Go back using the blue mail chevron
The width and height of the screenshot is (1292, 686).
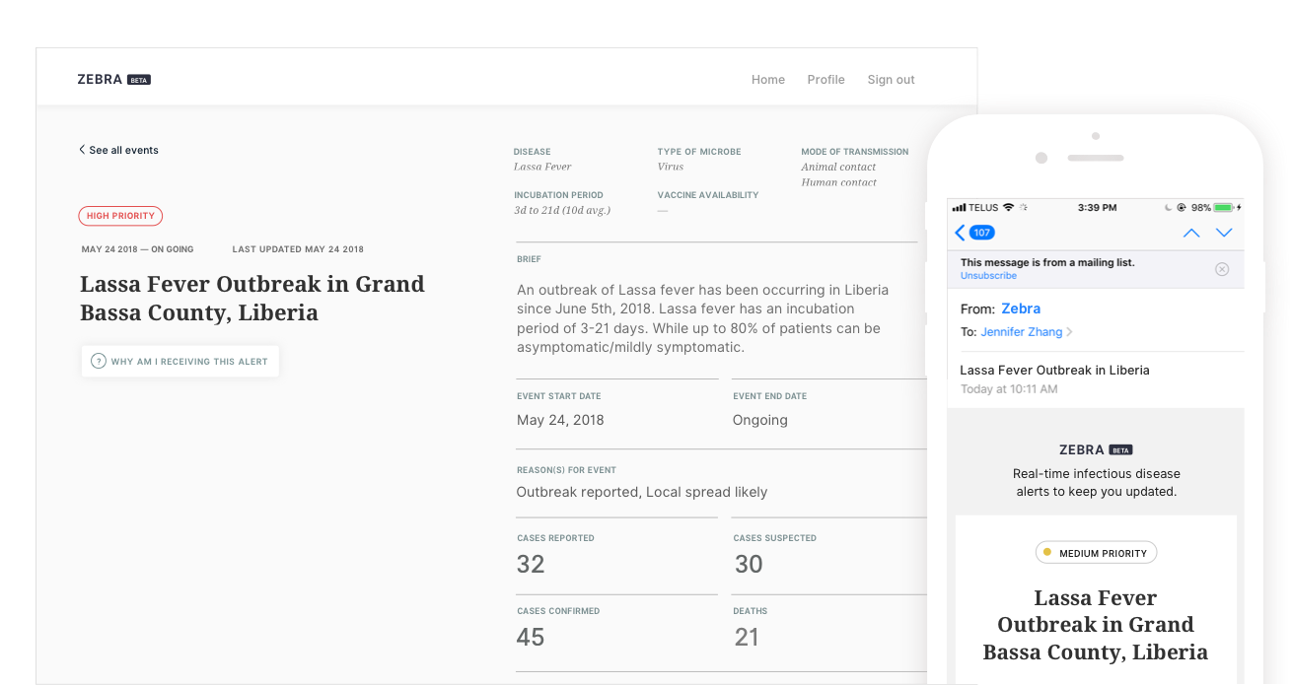pyautogui.click(x=961, y=233)
